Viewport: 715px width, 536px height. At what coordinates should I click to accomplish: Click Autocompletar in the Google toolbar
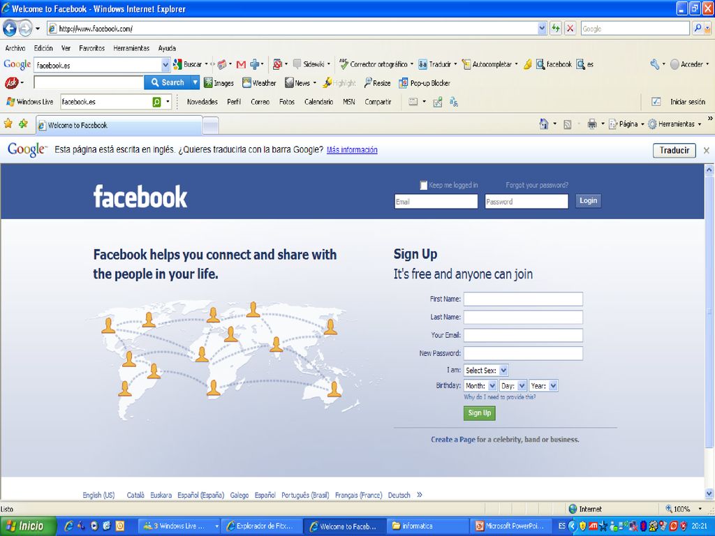pos(489,64)
